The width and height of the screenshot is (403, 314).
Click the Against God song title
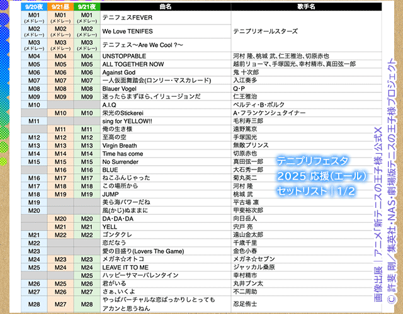point(119,72)
